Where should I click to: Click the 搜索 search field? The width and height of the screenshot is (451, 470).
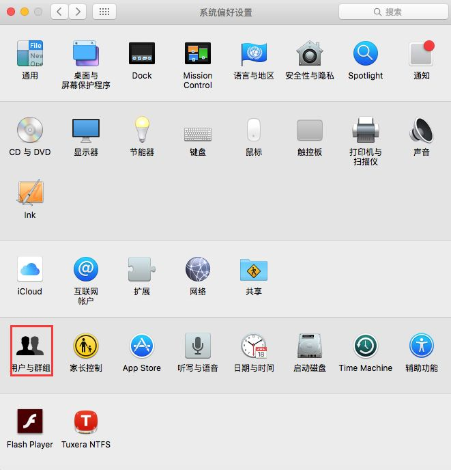click(x=393, y=12)
